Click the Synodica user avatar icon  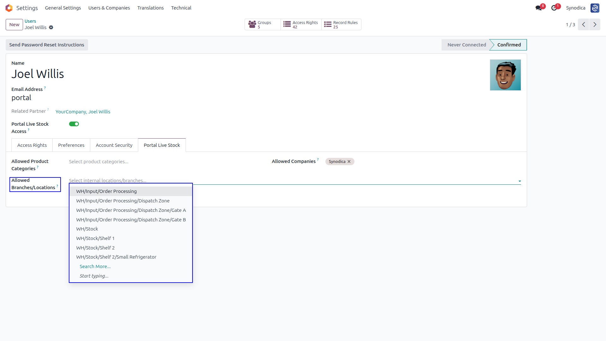[595, 8]
